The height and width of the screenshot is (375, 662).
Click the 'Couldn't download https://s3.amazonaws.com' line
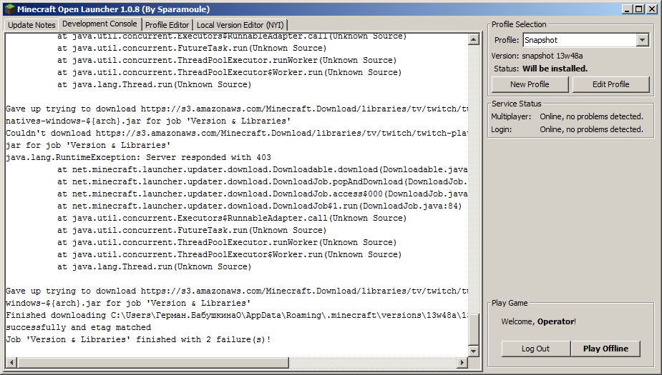click(x=237, y=133)
